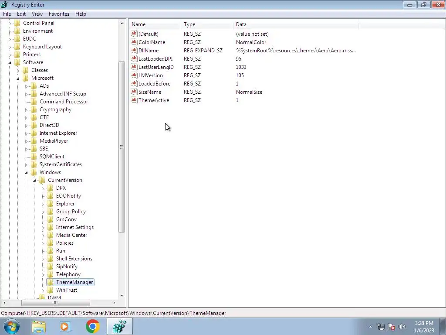The image size is (446, 335).
Task: Open the Edit menu
Action: (21, 14)
